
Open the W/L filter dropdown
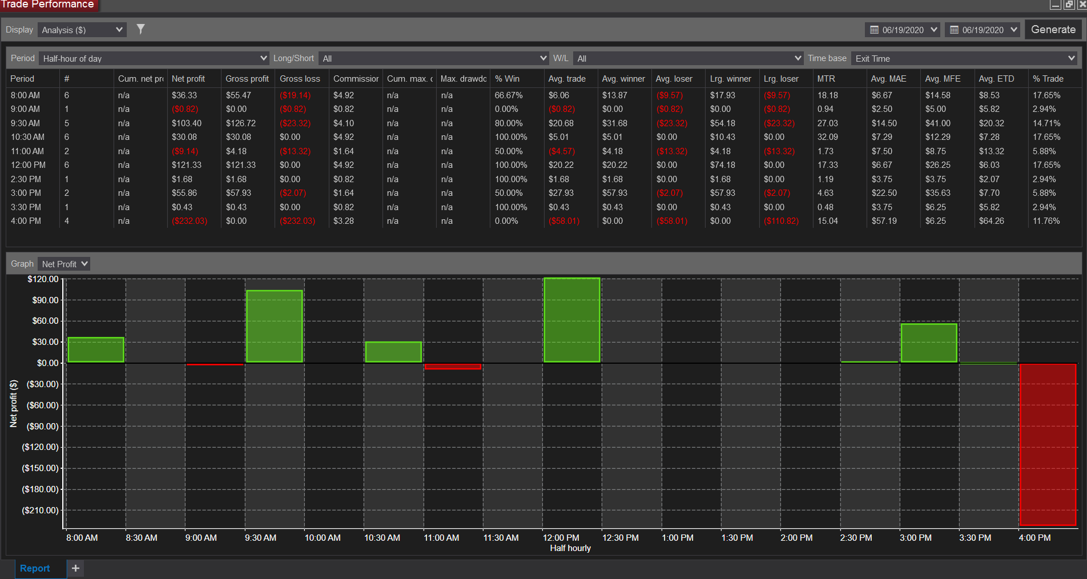pos(689,58)
